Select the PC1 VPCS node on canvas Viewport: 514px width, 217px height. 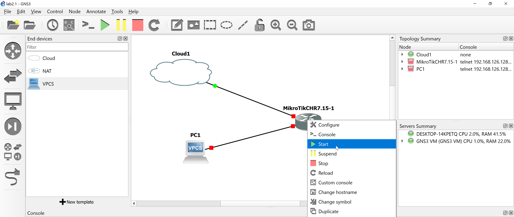(196, 152)
